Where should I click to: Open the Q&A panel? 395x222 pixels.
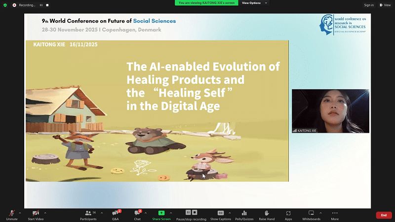click(115, 214)
